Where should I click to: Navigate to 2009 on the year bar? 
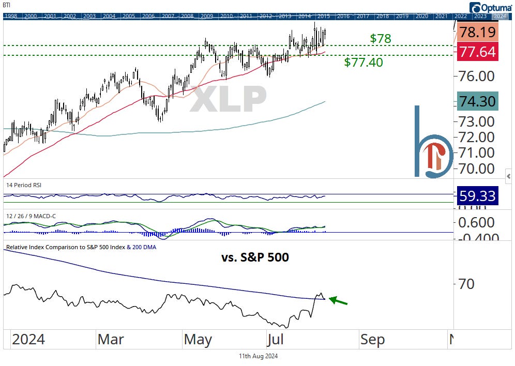coord(207,16)
